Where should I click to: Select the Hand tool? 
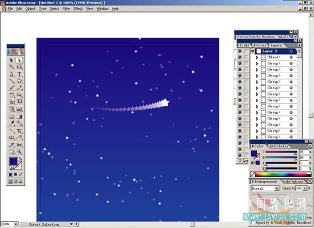point(11,151)
